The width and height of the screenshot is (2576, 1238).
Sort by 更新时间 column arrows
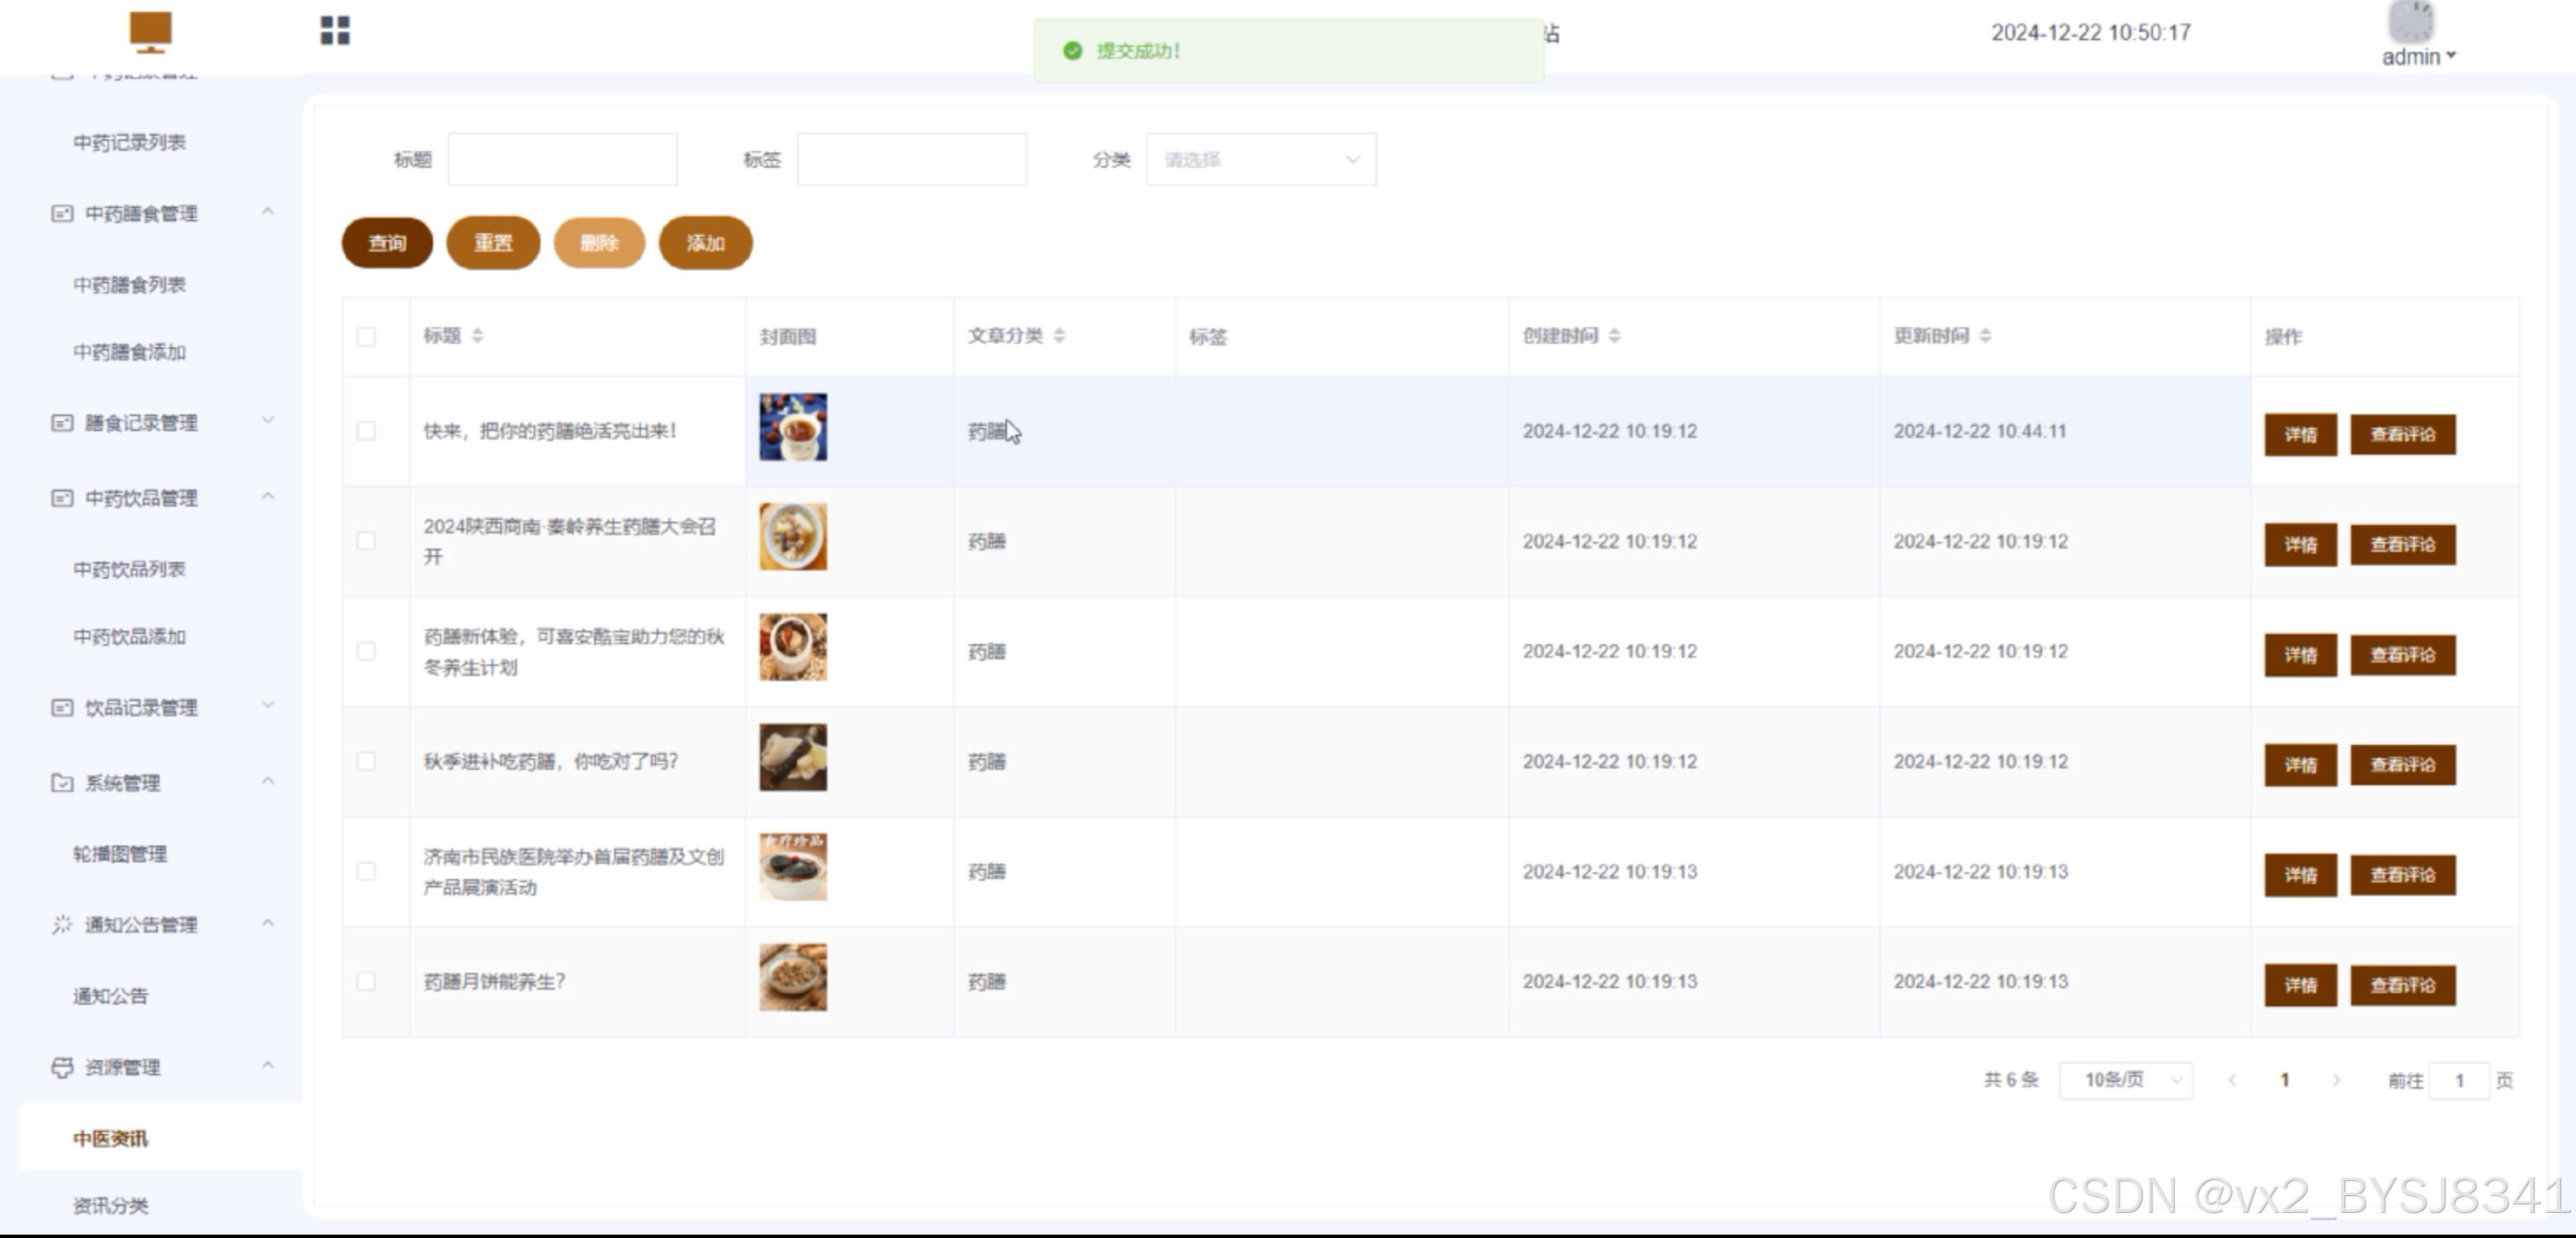click(x=1985, y=336)
